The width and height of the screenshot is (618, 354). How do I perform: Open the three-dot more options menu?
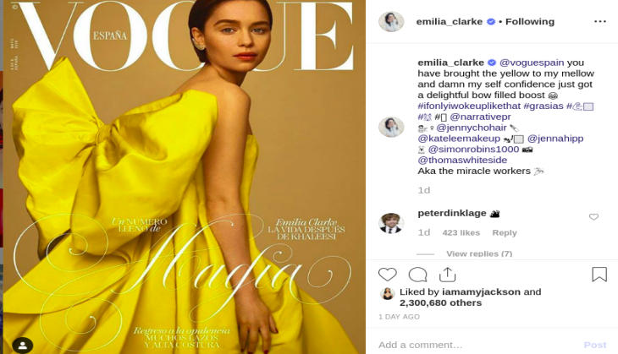[600, 22]
